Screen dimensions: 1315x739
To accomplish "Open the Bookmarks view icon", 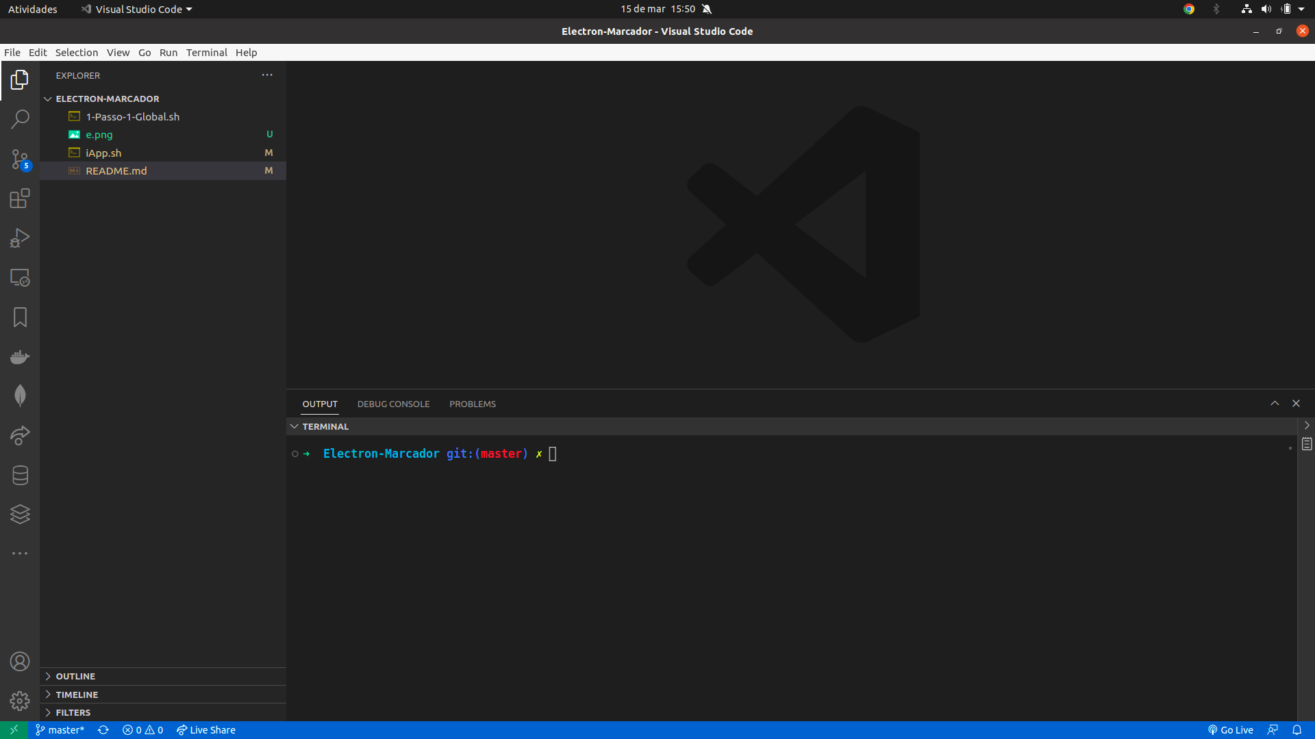I will [20, 317].
